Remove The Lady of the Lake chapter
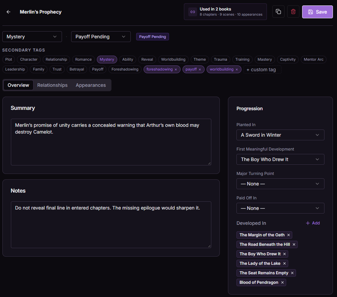 click(285, 263)
